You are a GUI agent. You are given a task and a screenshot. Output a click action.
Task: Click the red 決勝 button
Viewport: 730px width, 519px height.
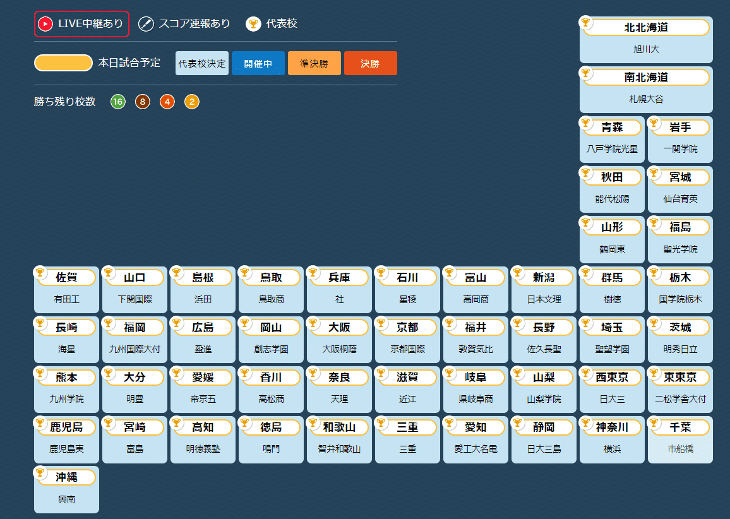point(371,63)
